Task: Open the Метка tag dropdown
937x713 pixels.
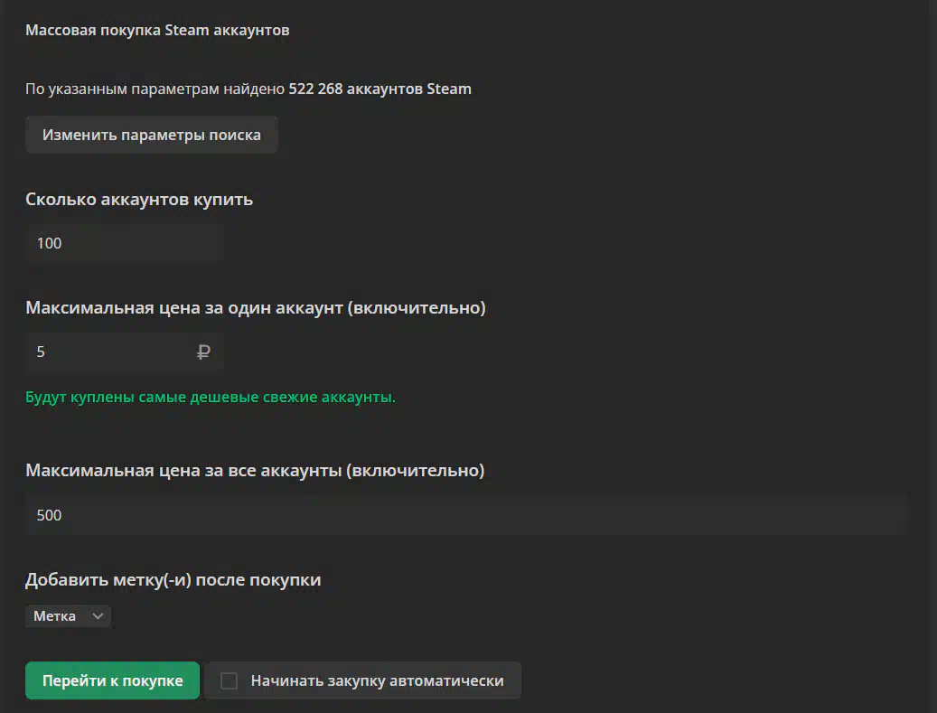Action: 68,616
